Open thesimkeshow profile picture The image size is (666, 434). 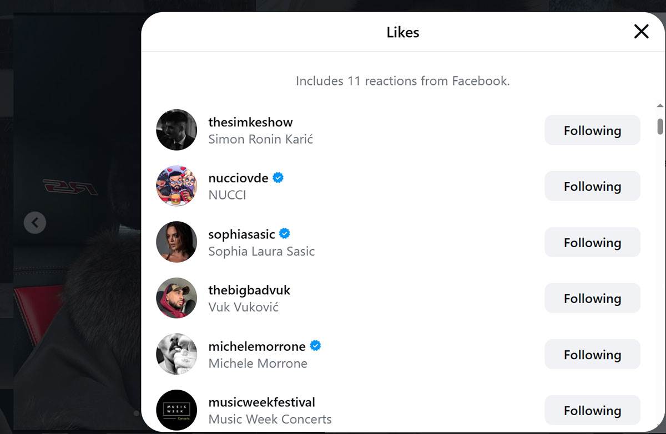[x=176, y=130]
